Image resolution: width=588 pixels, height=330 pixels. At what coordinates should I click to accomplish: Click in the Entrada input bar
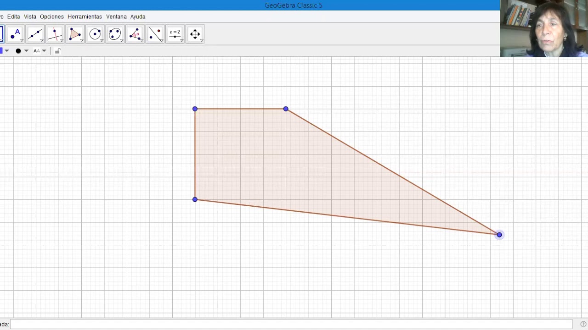291,324
